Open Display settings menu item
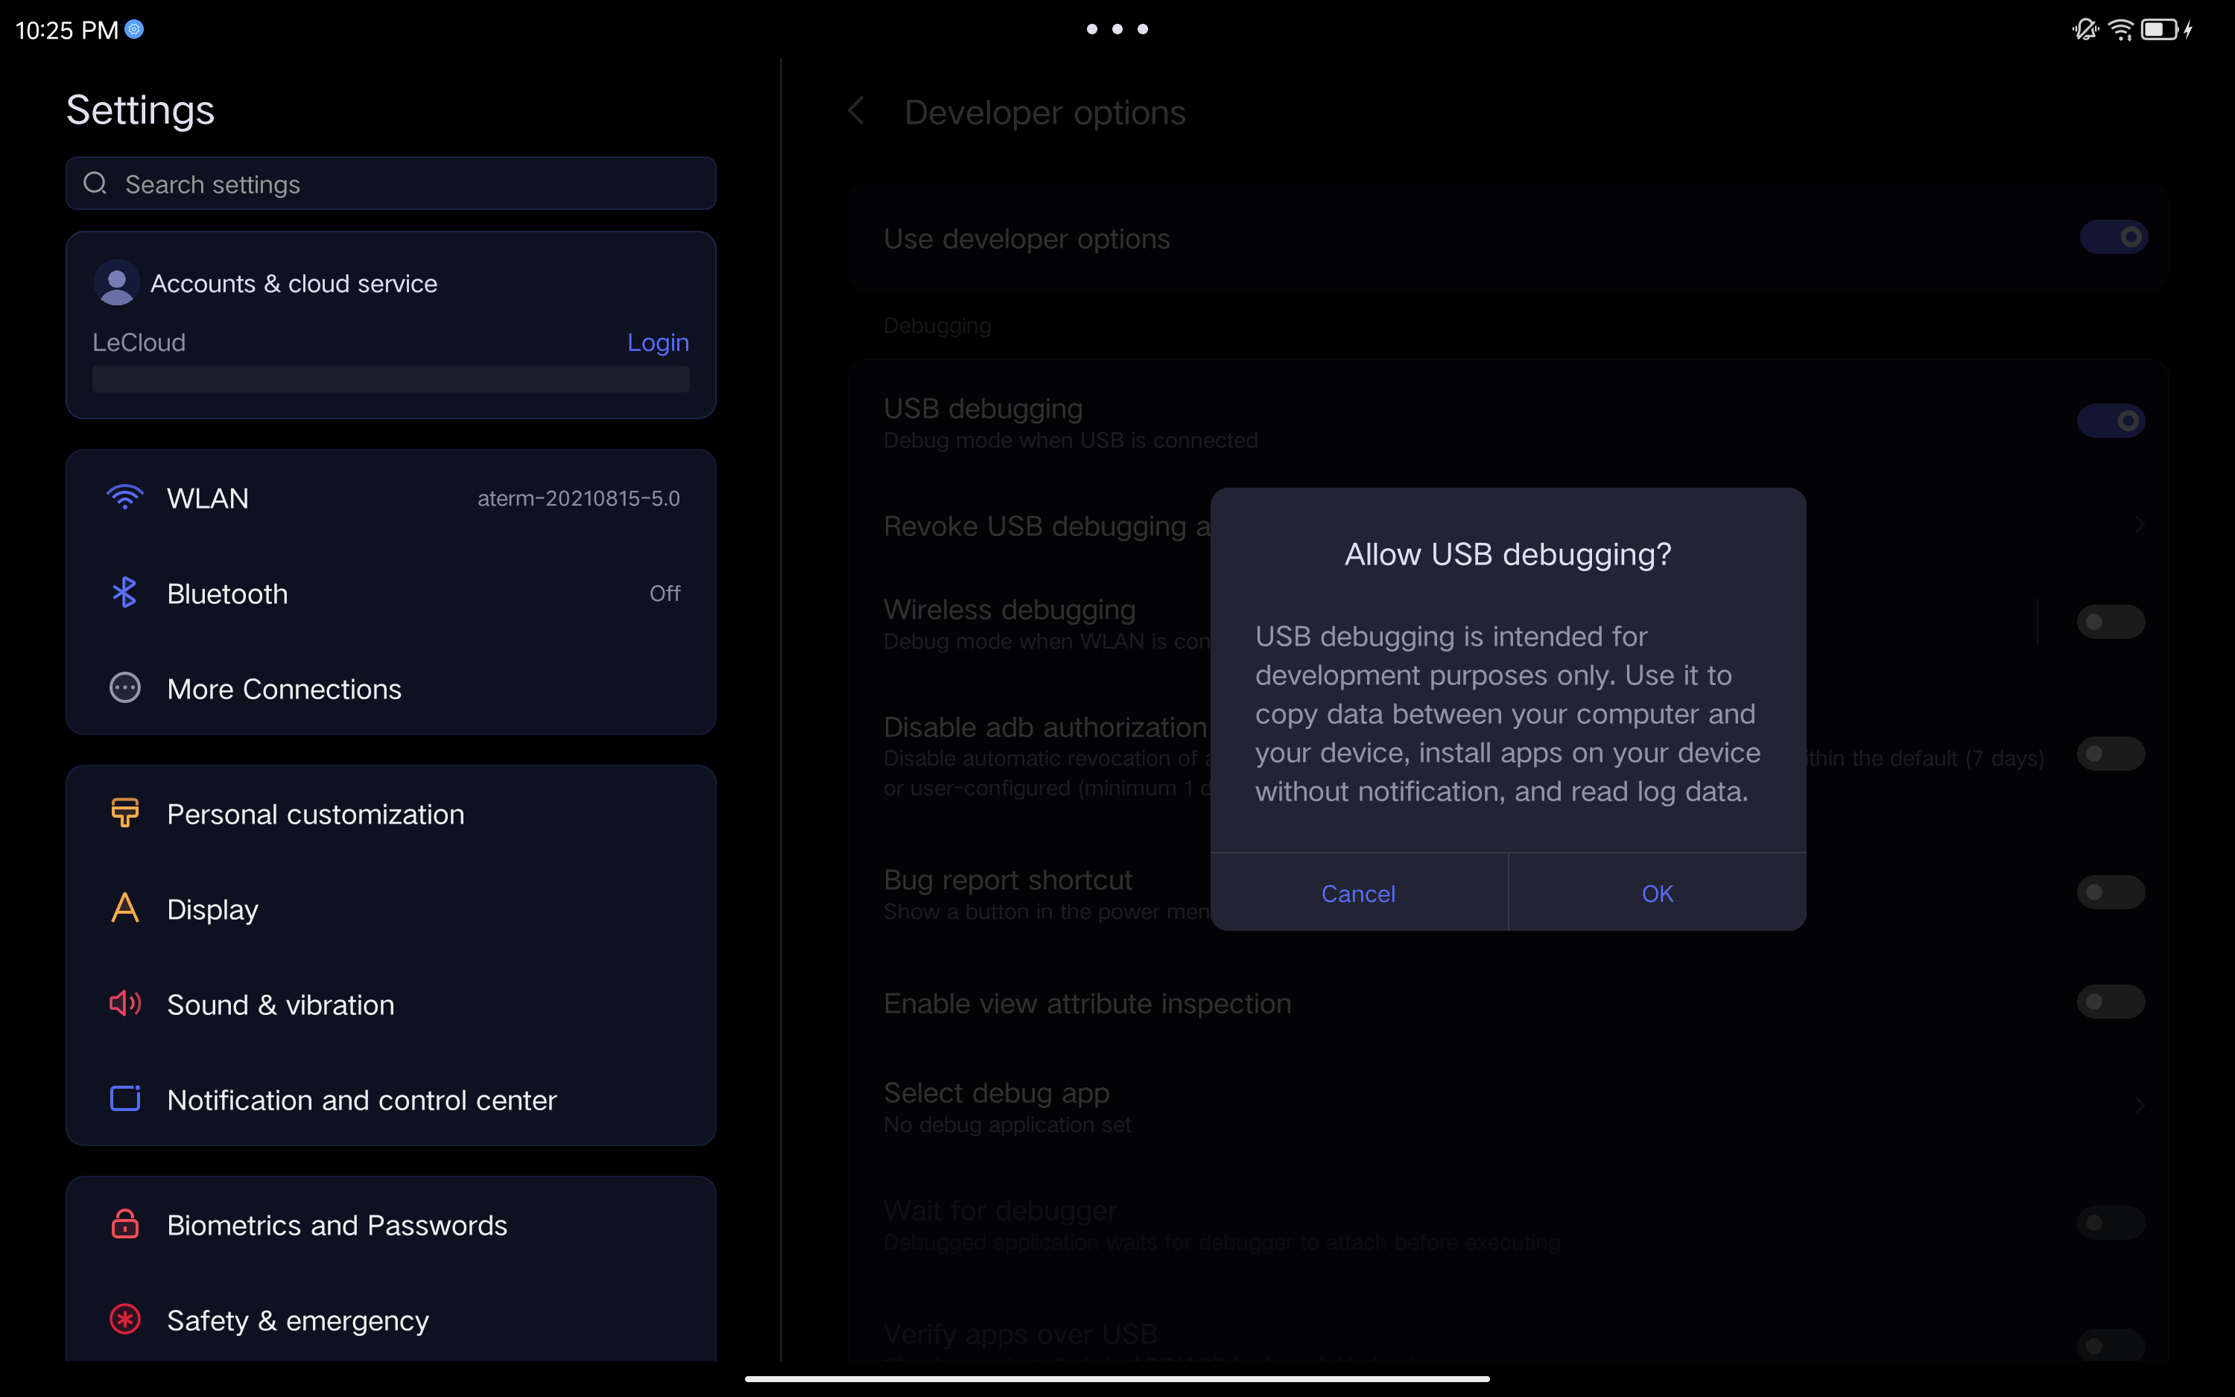The image size is (2235, 1397). (x=212, y=909)
